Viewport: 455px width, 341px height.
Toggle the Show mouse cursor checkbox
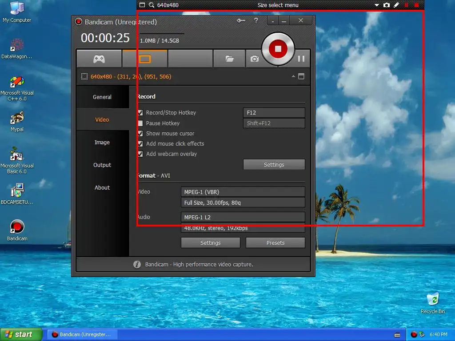pos(140,133)
